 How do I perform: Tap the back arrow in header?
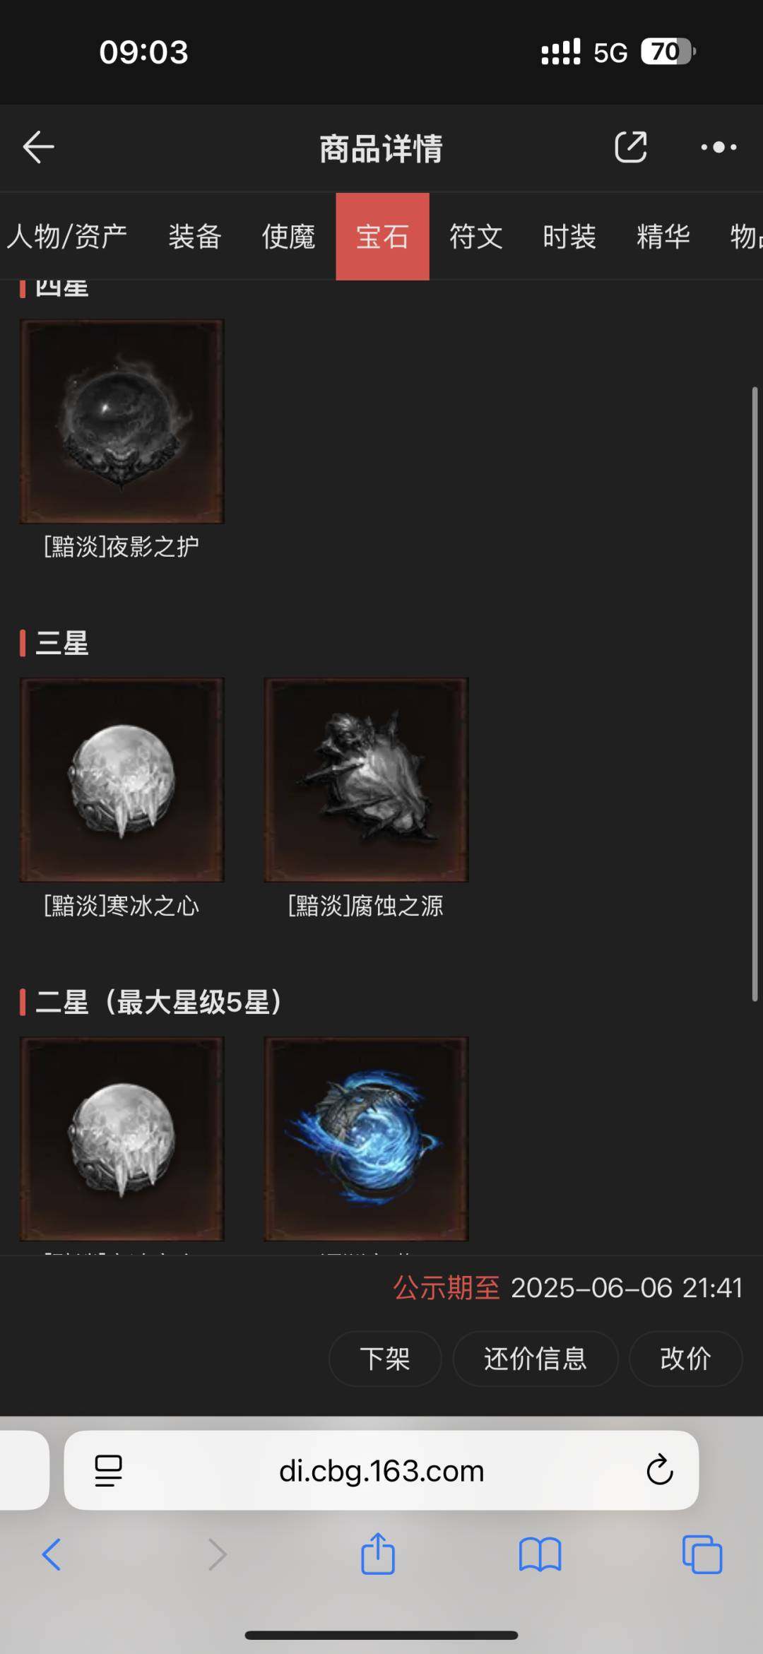pos(38,147)
